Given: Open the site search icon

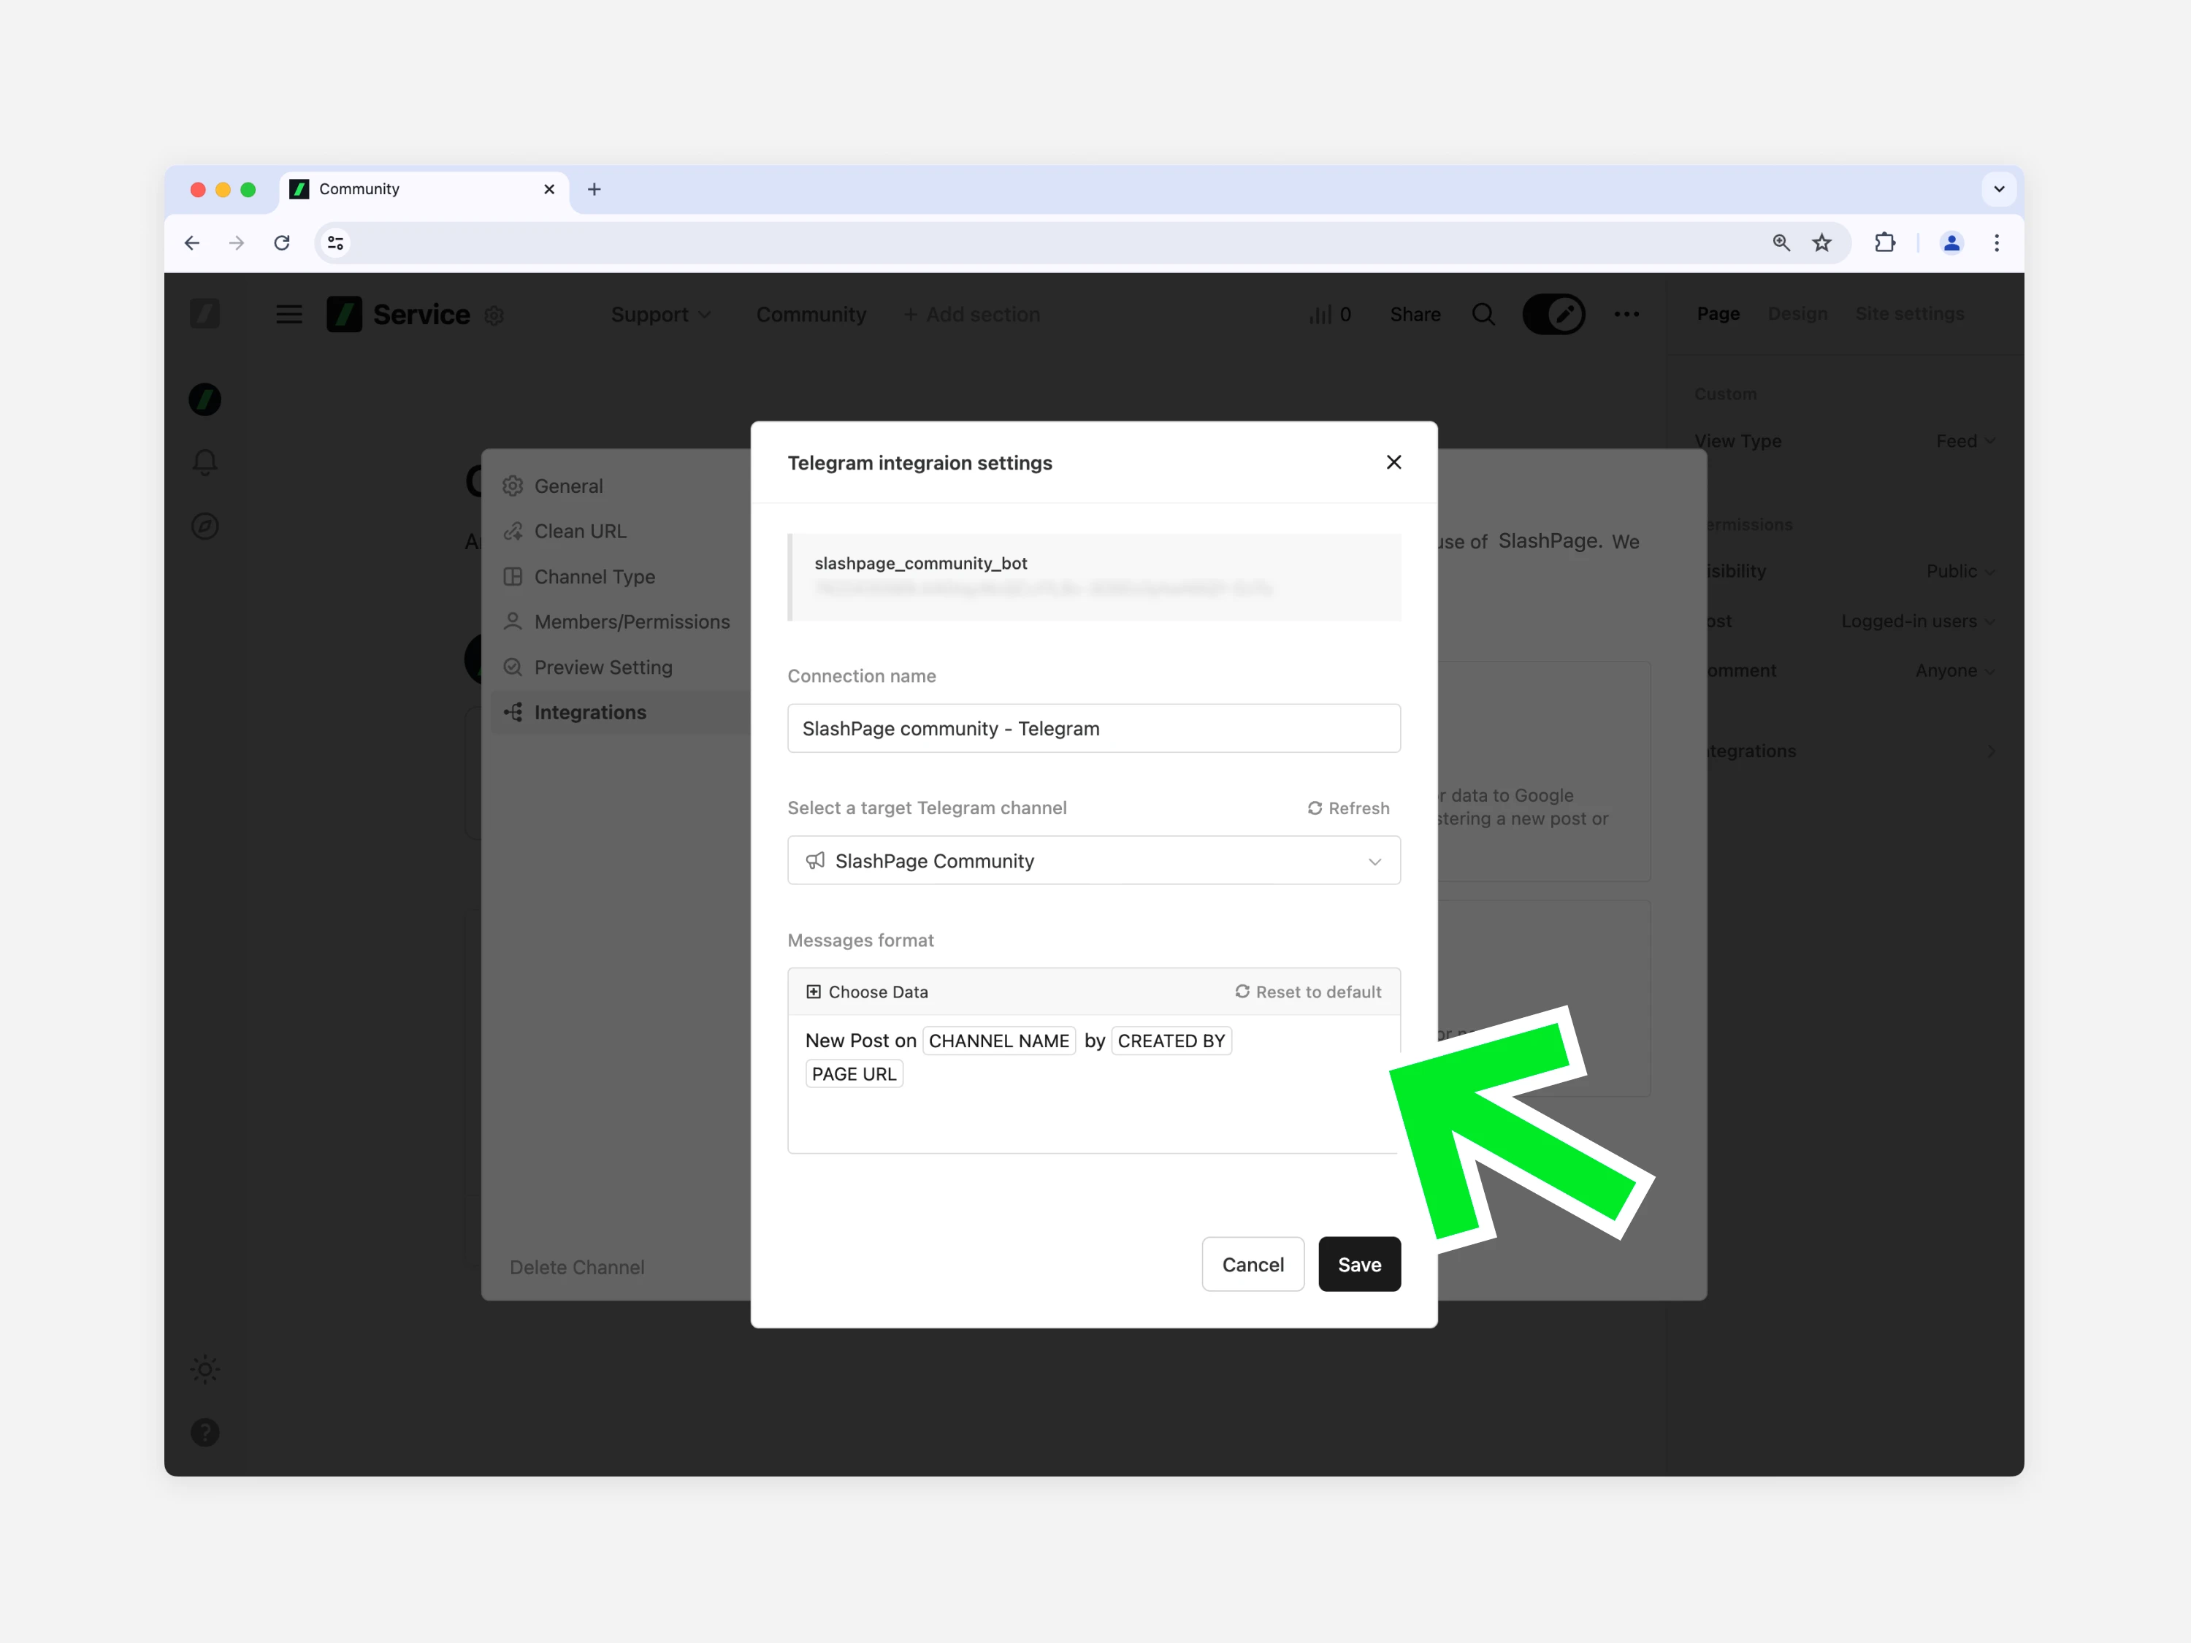Looking at the screenshot, I should click(1483, 314).
